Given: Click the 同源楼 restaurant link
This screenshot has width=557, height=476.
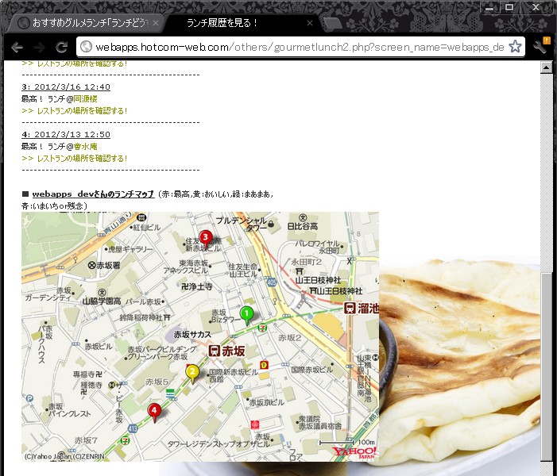Looking at the screenshot, I should [x=85, y=98].
